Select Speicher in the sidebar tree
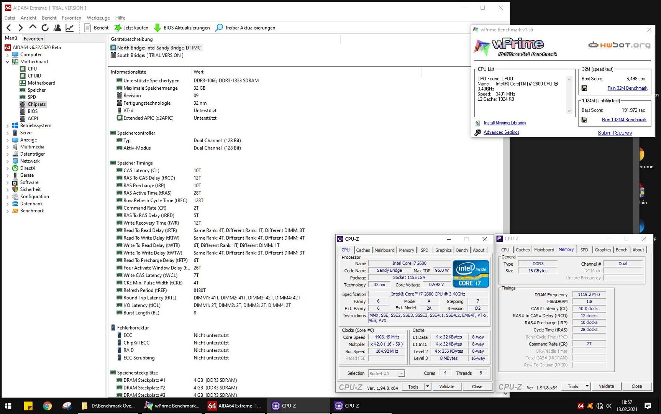This screenshot has height=414, width=661. (36, 90)
